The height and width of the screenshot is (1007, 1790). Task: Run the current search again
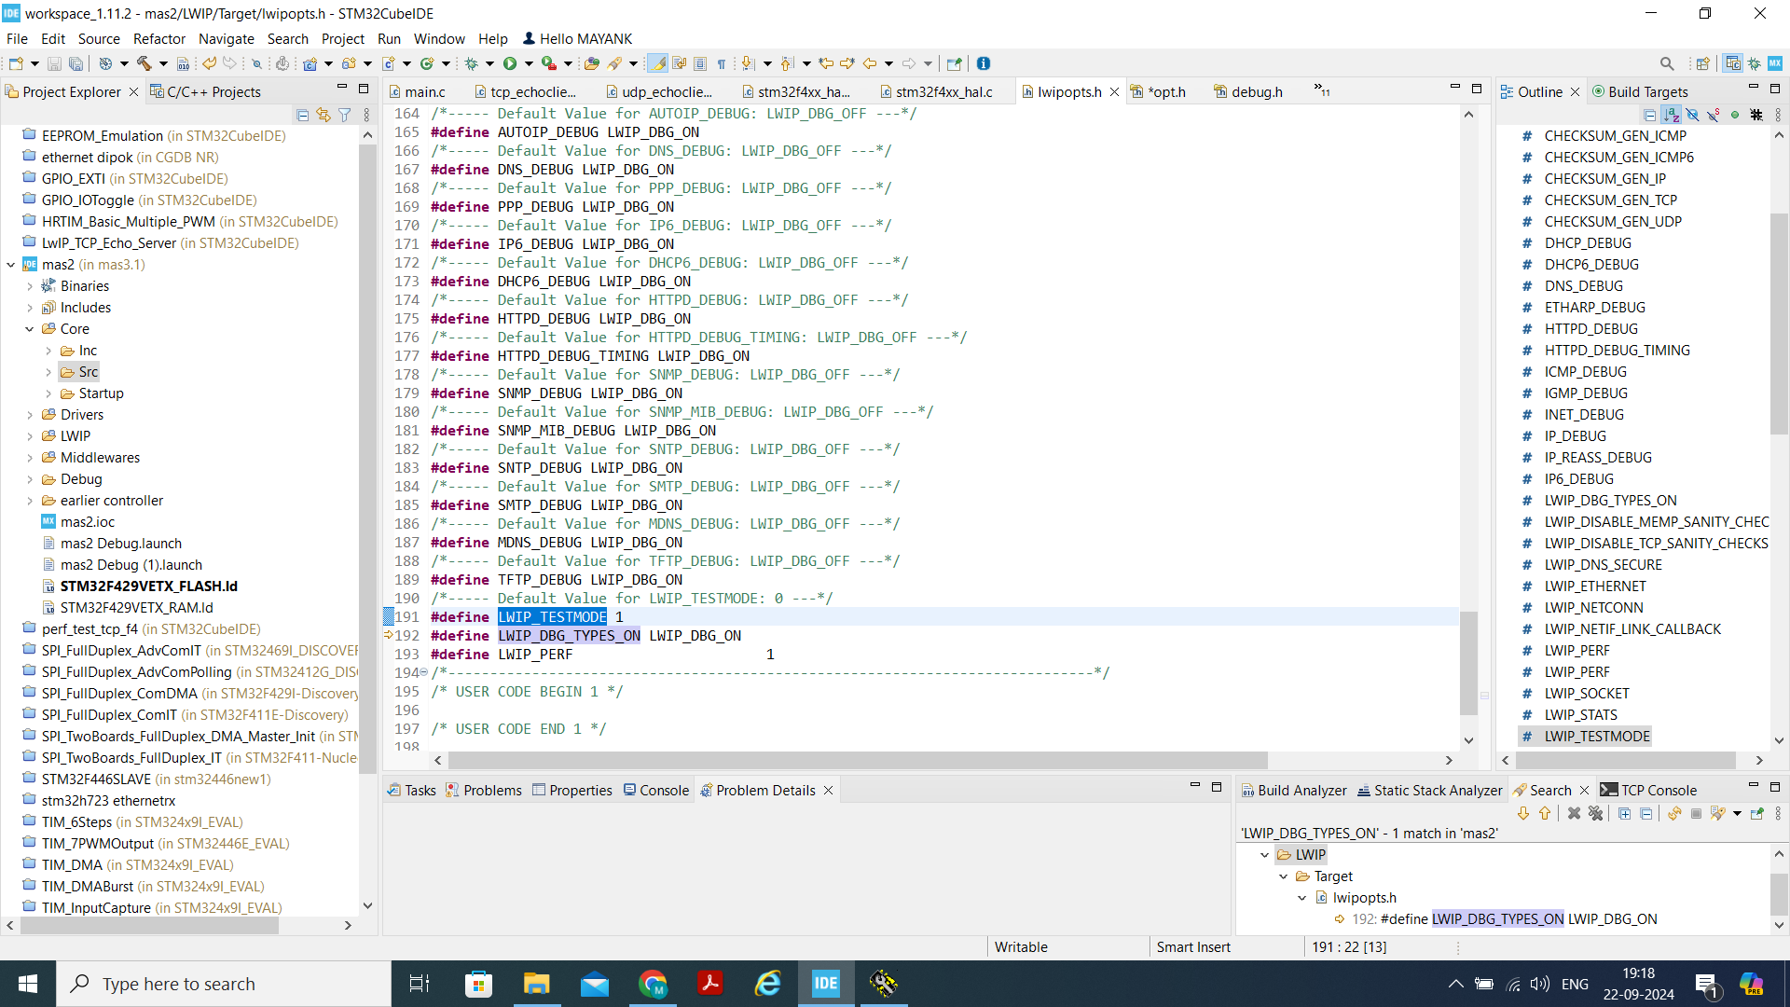click(x=1674, y=814)
